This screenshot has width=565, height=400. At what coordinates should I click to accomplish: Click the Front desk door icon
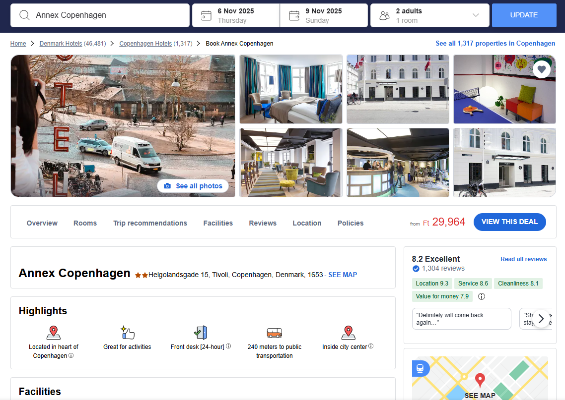201,333
